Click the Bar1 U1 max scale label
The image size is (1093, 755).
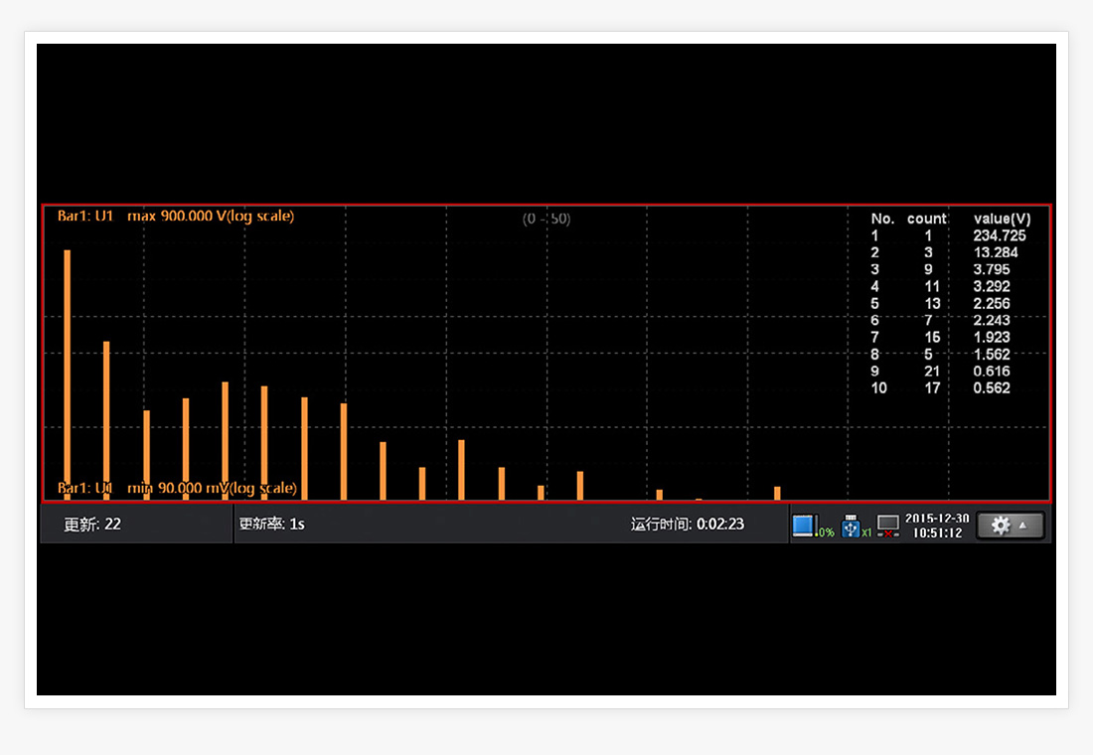click(x=176, y=217)
